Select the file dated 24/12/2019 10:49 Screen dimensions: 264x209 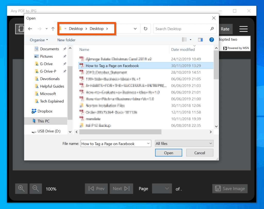point(146,59)
